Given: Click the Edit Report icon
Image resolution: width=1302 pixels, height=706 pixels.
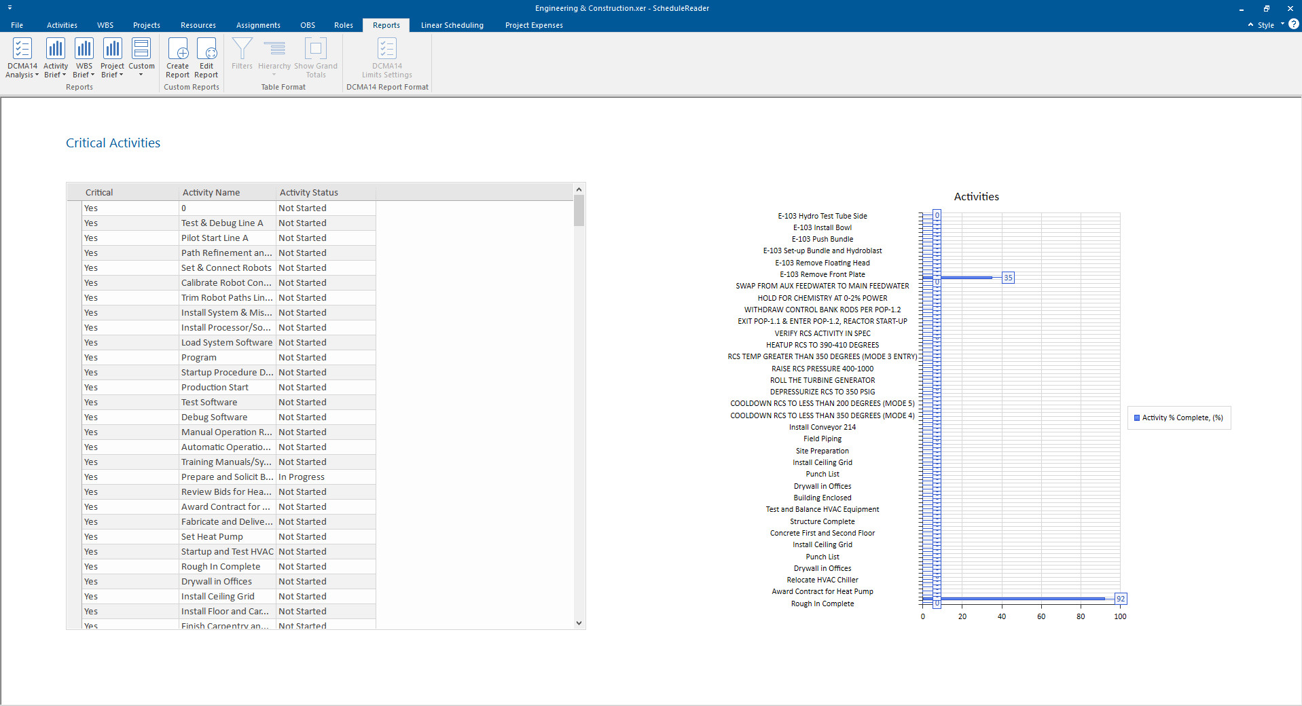Looking at the screenshot, I should [x=206, y=49].
